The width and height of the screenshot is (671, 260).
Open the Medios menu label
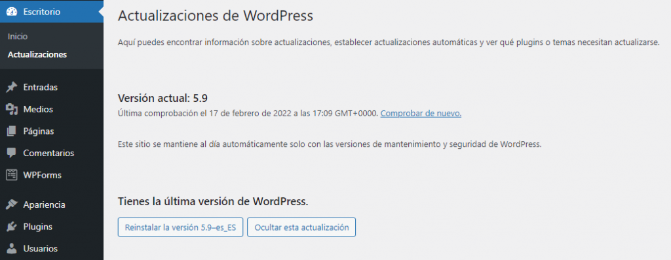[x=38, y=109]
